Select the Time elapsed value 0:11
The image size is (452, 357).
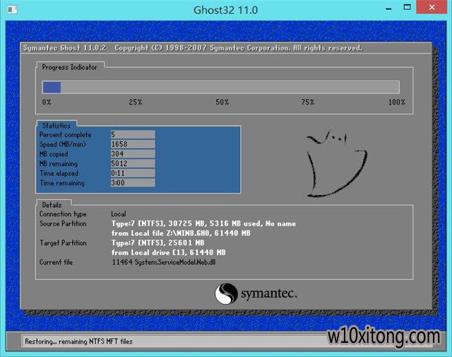point(133,173)
